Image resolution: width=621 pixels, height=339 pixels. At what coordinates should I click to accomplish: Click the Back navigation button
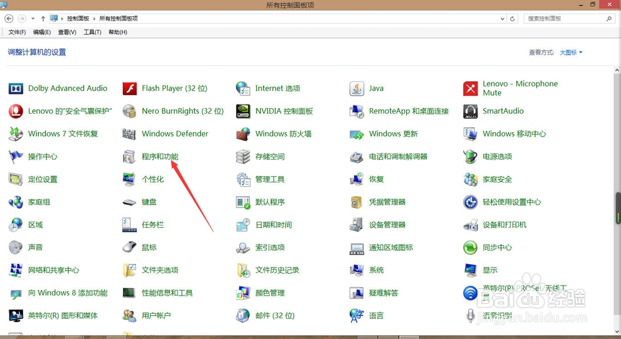(9, 19)
